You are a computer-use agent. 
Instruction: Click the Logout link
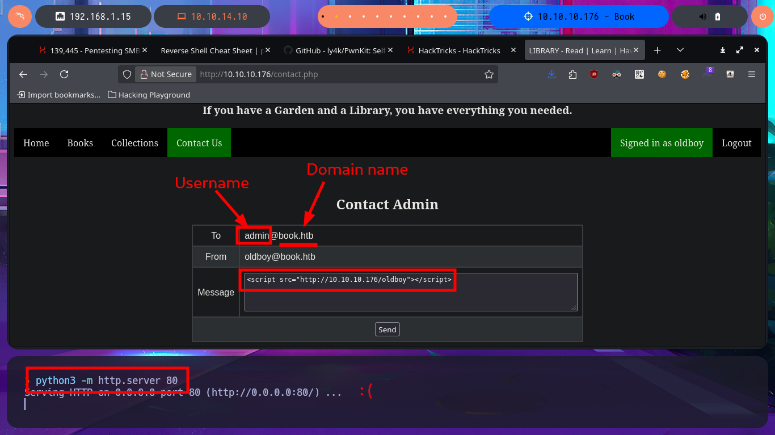pyautogui.click(x=736, y=143)
